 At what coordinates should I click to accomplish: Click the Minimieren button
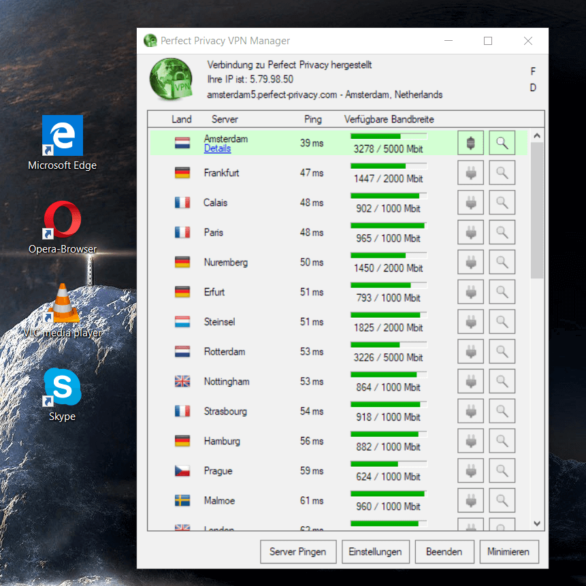point(508,551)
